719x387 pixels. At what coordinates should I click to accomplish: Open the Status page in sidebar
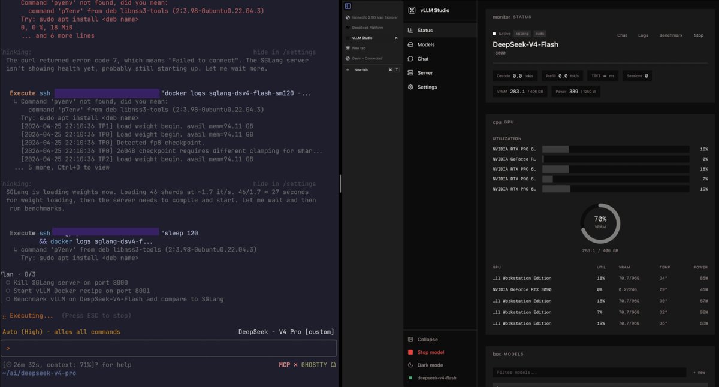(x=440, y=30)
